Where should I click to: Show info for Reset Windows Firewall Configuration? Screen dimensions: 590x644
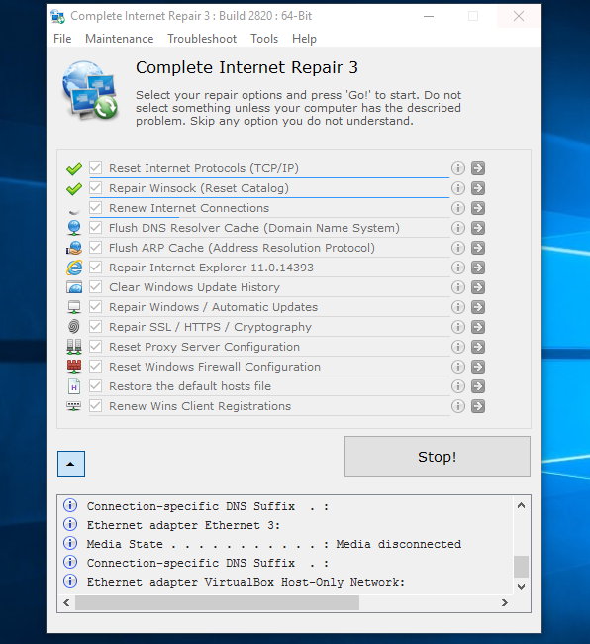(458, 367)
